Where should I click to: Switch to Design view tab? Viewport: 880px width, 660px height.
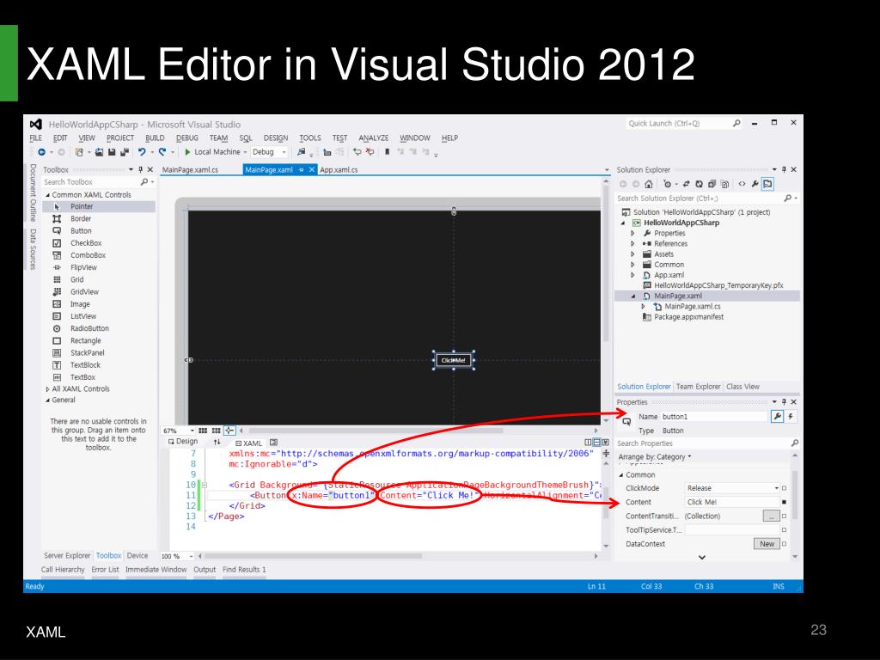[183, 442]
